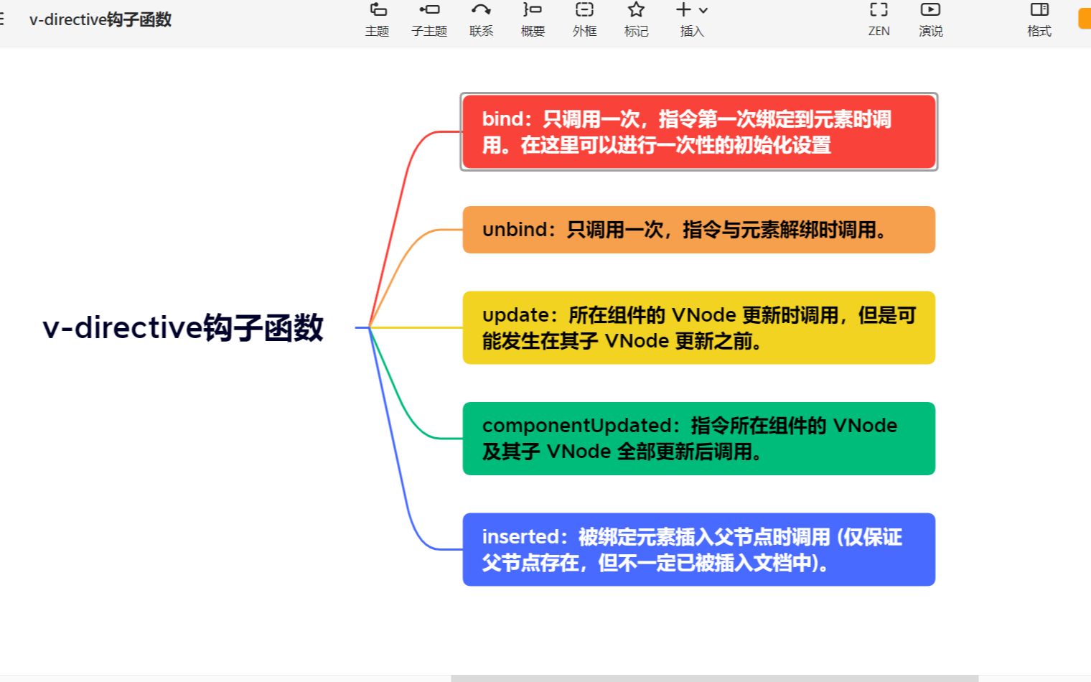The image size is (1091, 682).
Task: Open the 标记 marker tool
Action: tap(636, 19)
